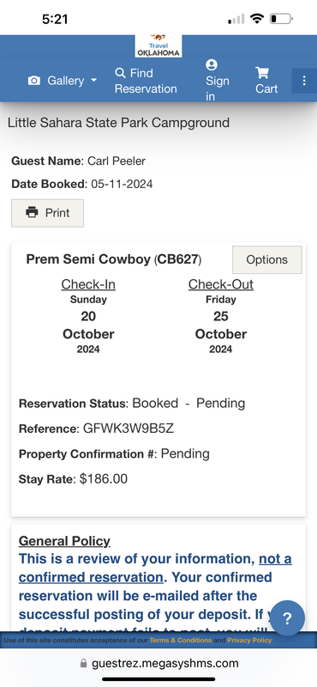Open the three-dot more menu

coord(304,81)
